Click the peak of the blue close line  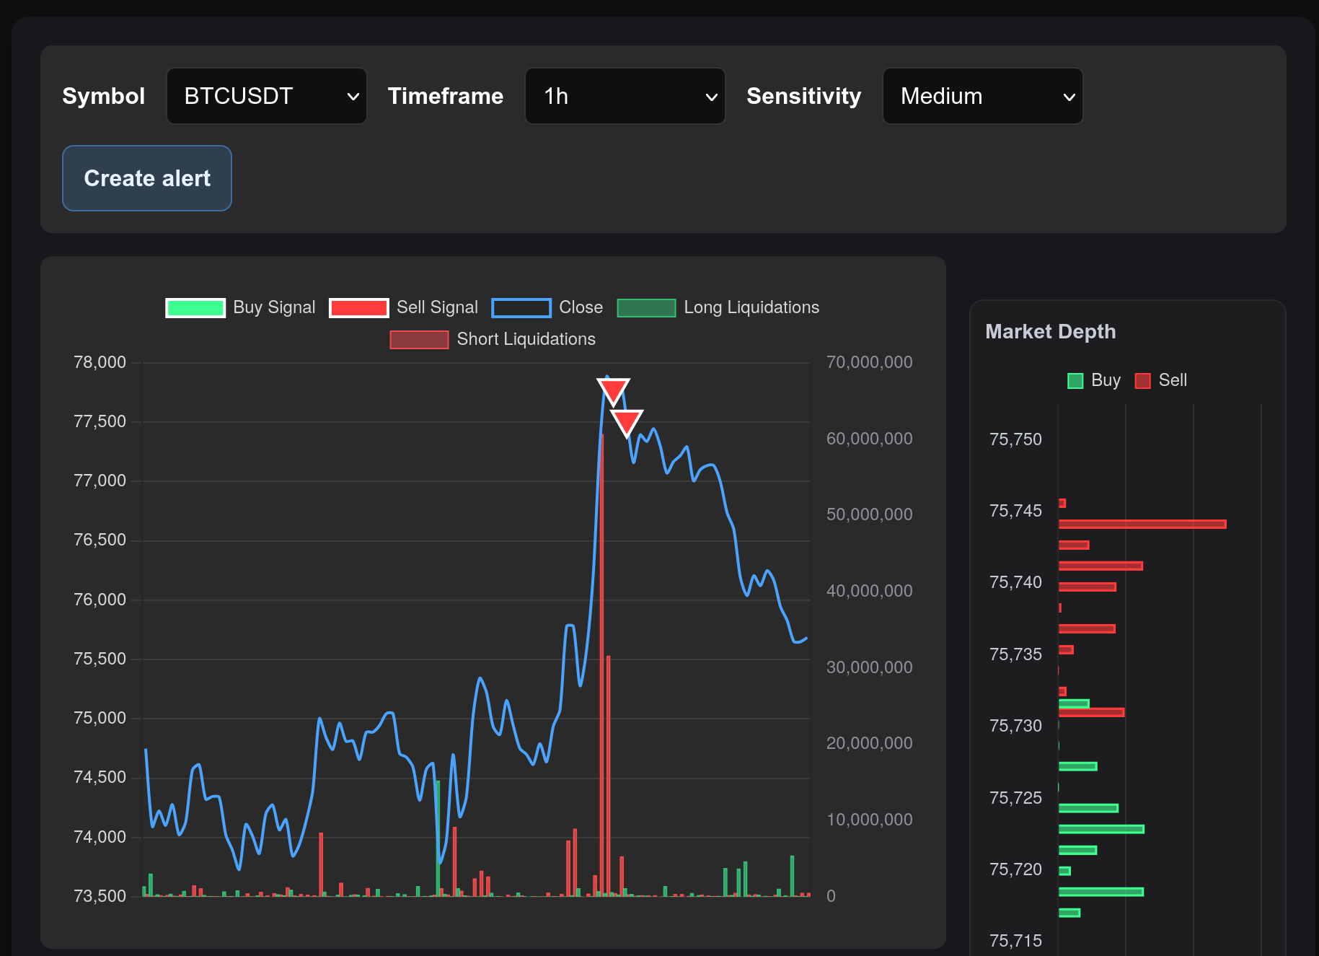tap(608, 377)
